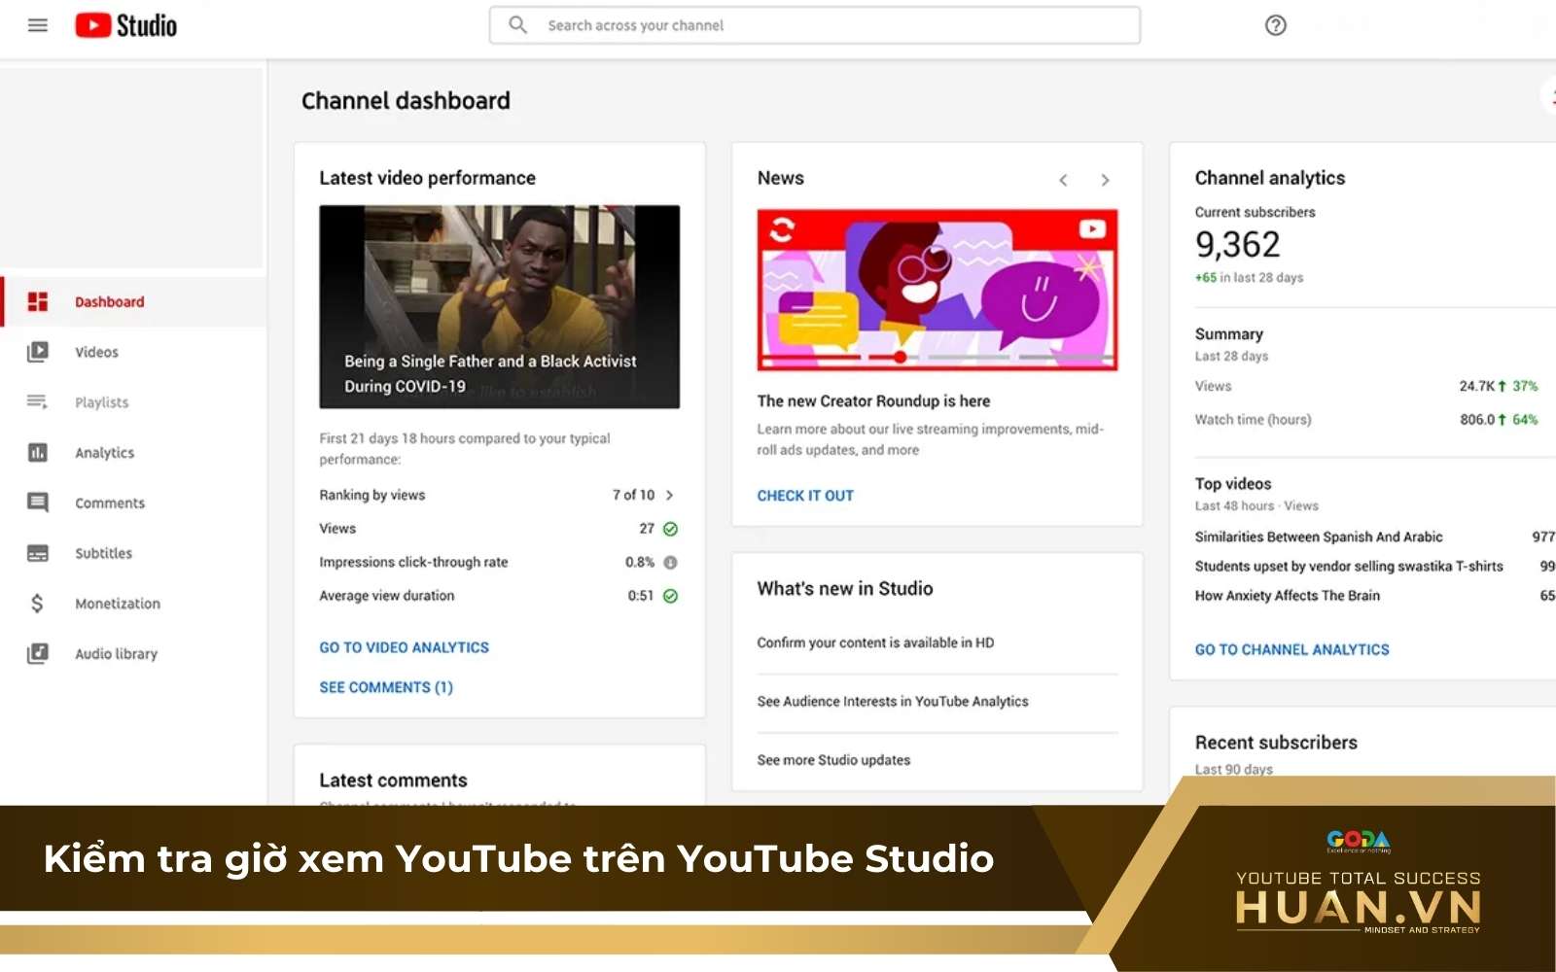Open the Comments menu item
The image size is (1556, 972).
pyautogui.click(x=134, y=503)
